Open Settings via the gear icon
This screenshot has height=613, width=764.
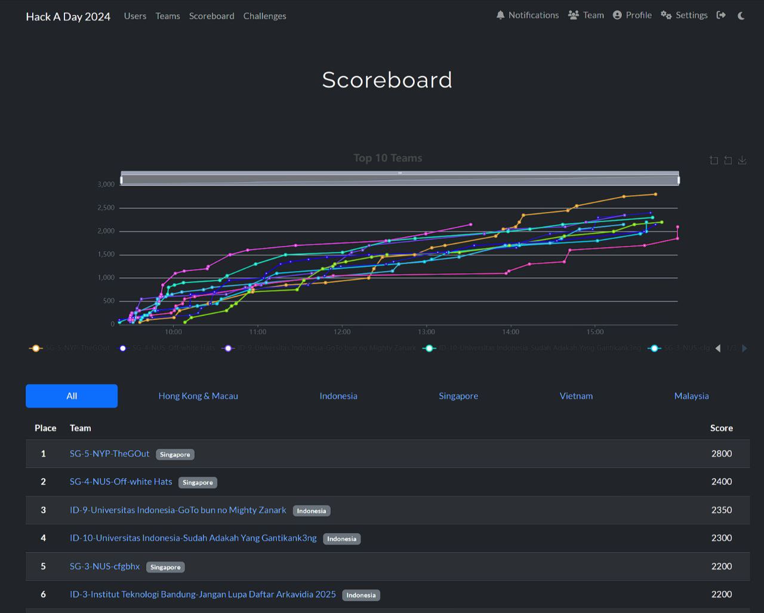(x=666, y=15)
